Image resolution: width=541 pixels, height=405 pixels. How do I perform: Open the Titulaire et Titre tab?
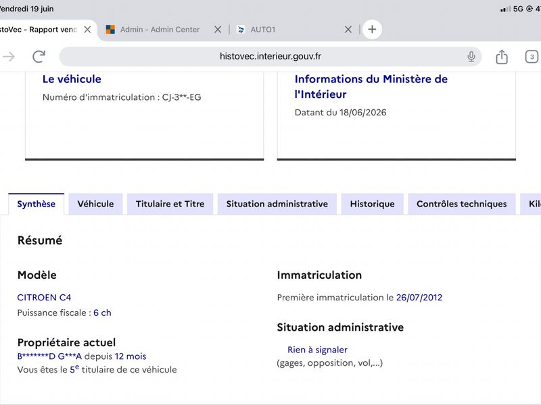(170, 204)
